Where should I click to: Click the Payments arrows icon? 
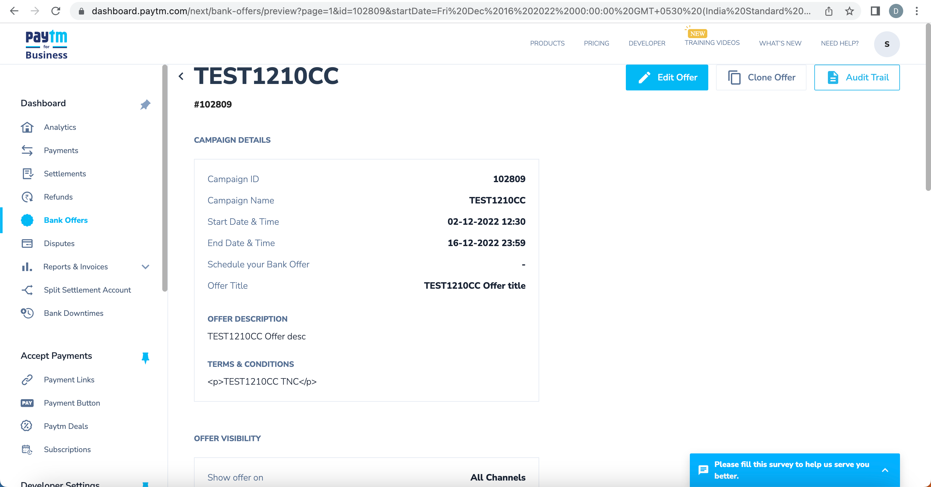click(x=27, y=150)
